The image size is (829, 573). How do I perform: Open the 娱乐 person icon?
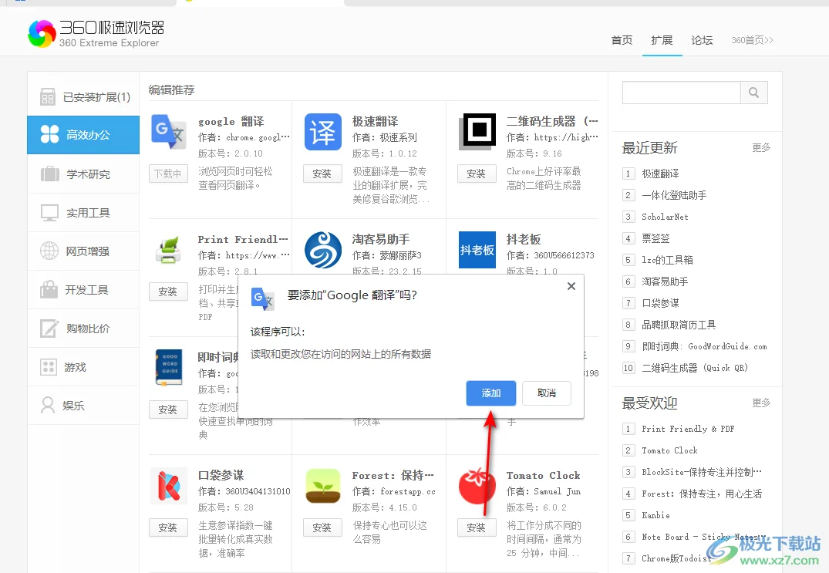48,406
